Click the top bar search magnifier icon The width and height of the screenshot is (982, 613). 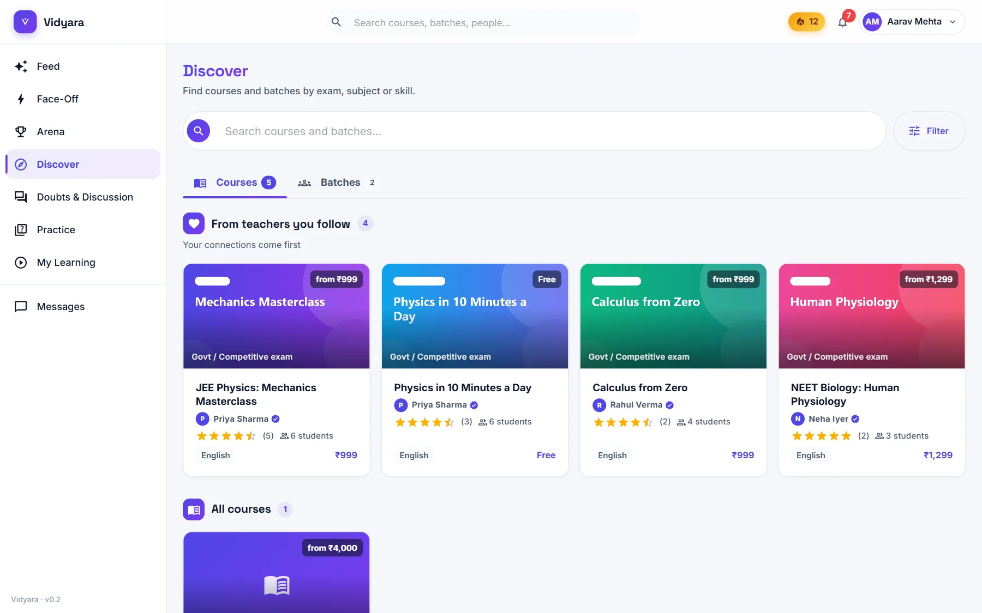click(x=337, y=22)
